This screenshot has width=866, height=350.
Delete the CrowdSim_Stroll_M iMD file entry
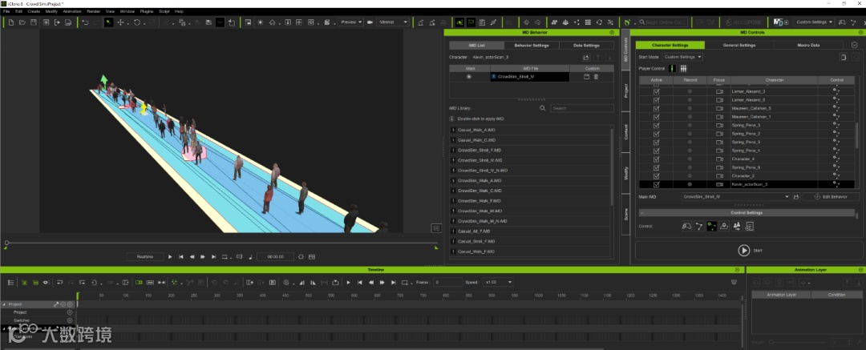(x=597, y=76)
